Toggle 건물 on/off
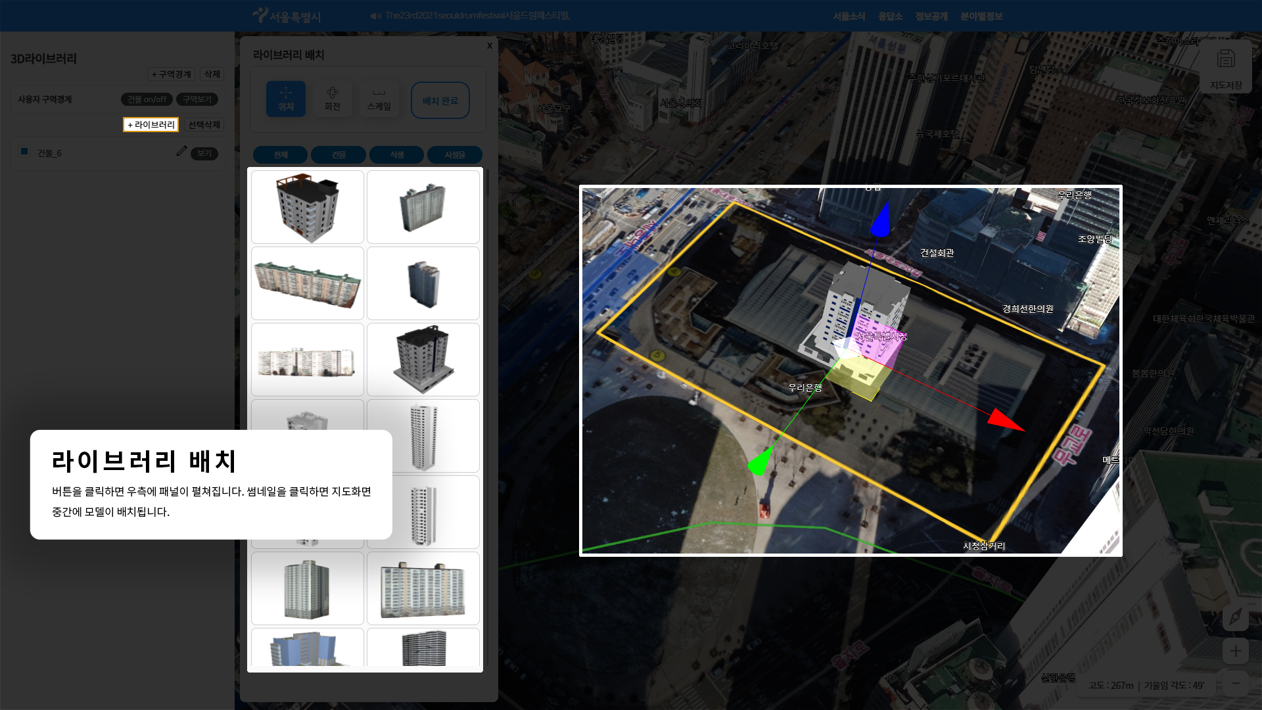This screenshot has width=1262, height=710. click(x=147, y=99)
